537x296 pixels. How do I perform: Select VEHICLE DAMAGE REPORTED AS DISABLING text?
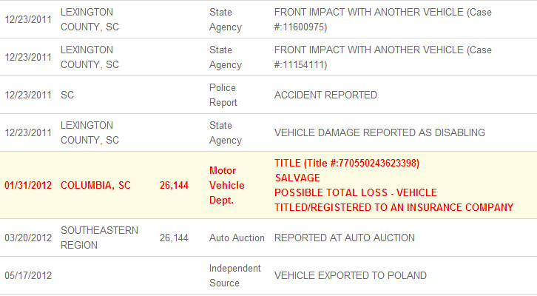point(379,132)
